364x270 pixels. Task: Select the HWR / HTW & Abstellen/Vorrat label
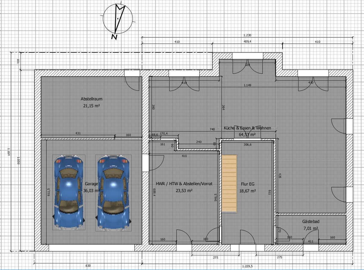pos(184,184)
